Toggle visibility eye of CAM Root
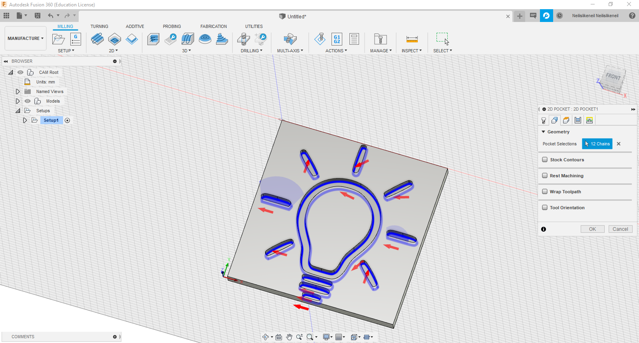This screenshot has height=343, width=639. pos(20,72)
